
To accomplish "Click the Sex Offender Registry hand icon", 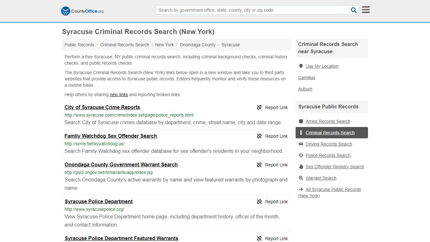I will (301, 167).
